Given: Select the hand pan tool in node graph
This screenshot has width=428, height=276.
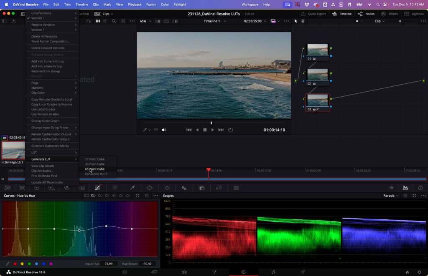Looking at the screenshot, I should (x=303, y=21).
